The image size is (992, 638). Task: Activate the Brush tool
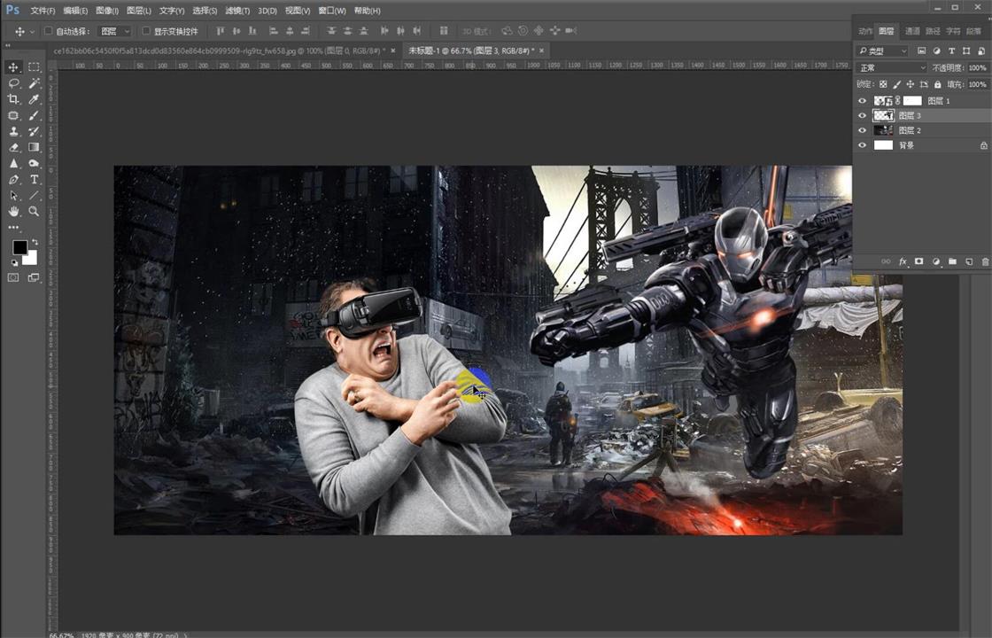34,115
